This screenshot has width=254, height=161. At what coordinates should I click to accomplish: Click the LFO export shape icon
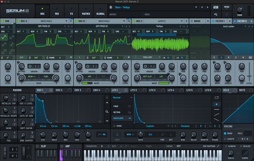click(x=216, y=98)
